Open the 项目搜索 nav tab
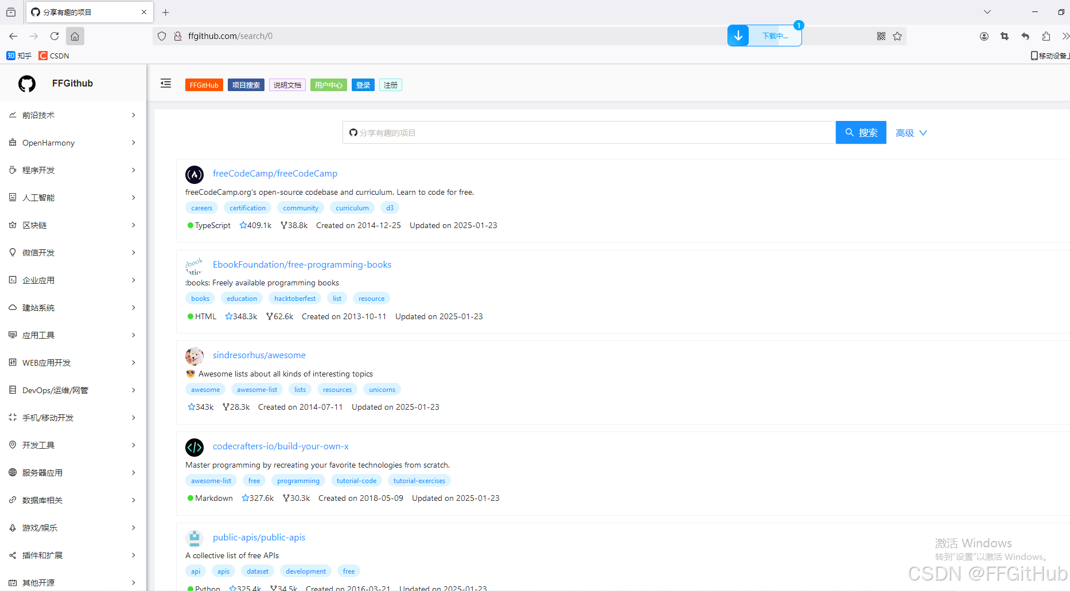The image size is (1070, 592). (246, 85)
